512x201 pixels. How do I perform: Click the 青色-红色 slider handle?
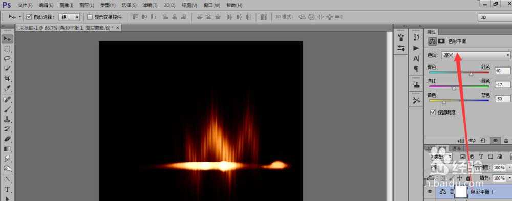471,74
